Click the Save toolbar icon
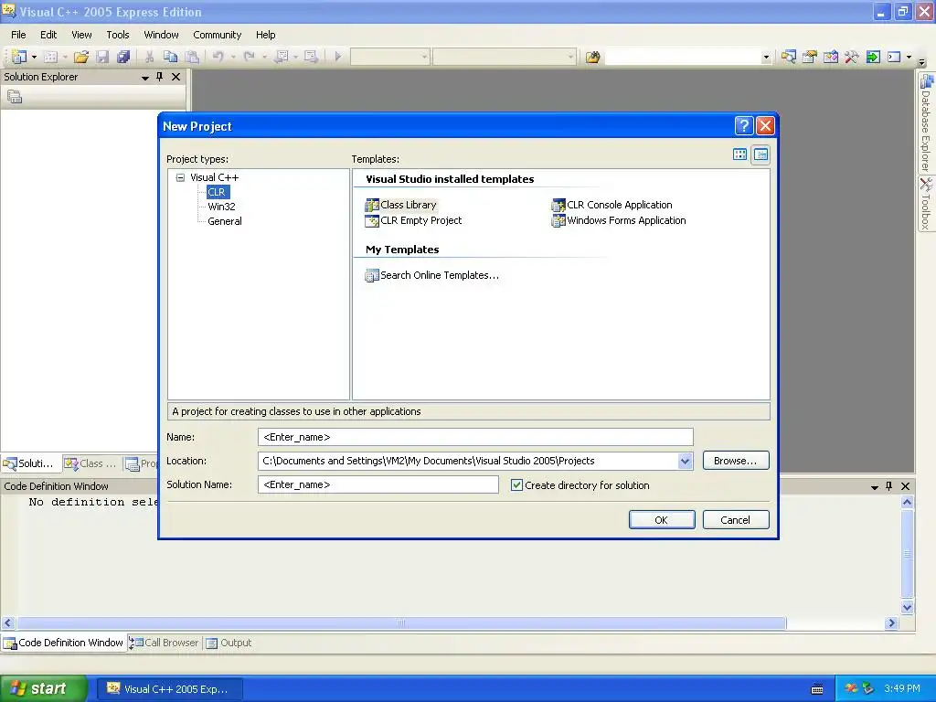936x702 pixels. point(102,57)
